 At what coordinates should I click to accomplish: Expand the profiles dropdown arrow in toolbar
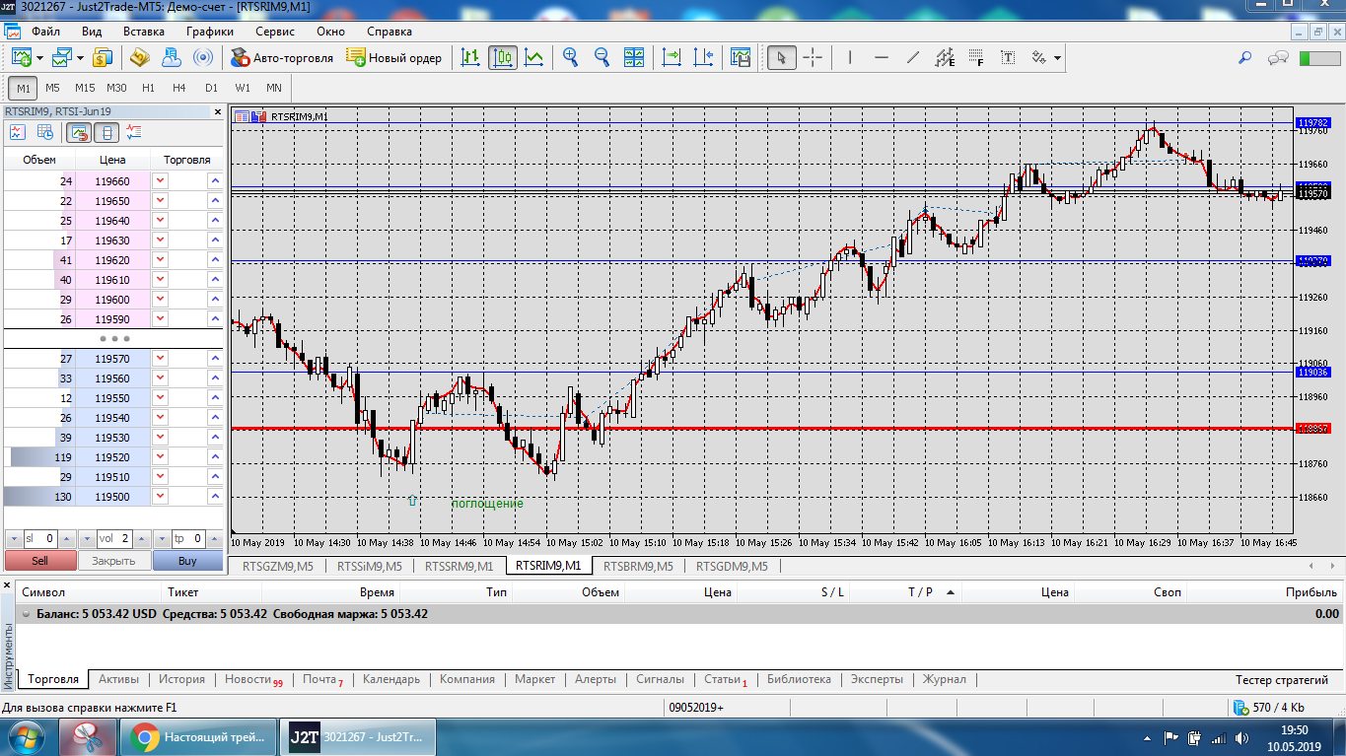pyautogui.click(x=80, y=58)
